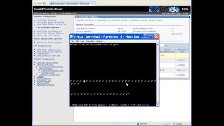Click terminal scrollbar up arrow
The height and width of the screenshot is (126, 224).
[157, 44]
